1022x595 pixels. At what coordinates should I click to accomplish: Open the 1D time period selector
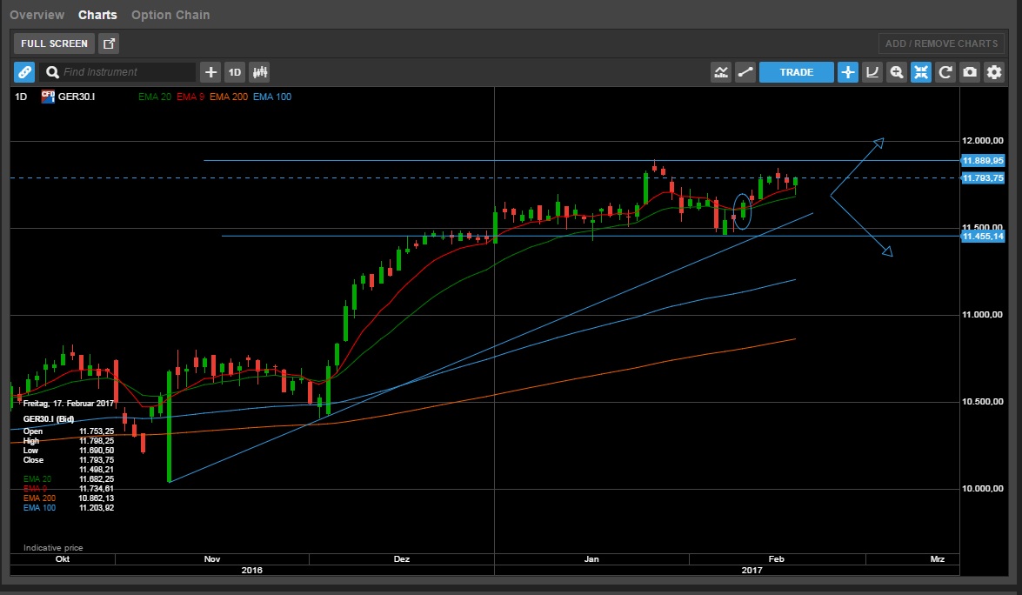235,72
